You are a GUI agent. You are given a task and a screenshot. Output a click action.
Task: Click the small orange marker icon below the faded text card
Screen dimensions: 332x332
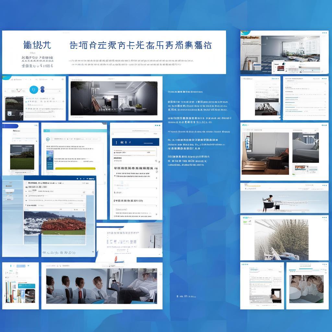coord(116,258)
